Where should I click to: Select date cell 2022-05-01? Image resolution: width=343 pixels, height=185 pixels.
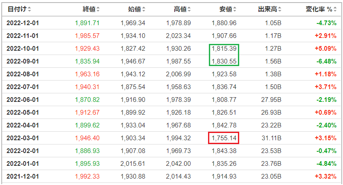click(23, 113)
